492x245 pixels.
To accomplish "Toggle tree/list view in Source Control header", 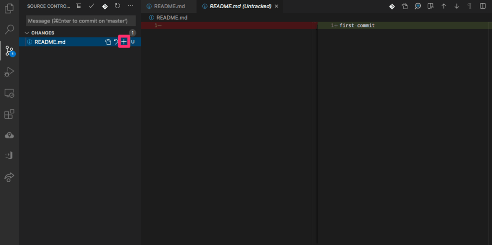I will click(x=78, y=6).
